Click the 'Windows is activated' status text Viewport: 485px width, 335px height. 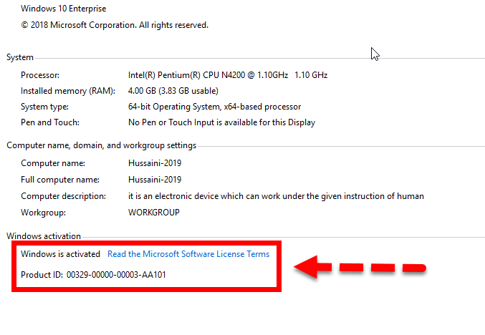coord(60,254)
